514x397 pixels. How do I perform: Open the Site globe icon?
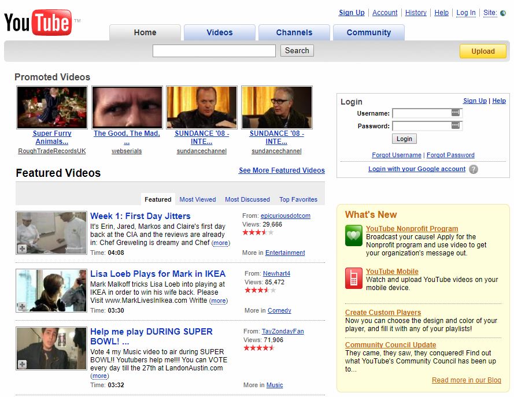click(x=502, y=13)
